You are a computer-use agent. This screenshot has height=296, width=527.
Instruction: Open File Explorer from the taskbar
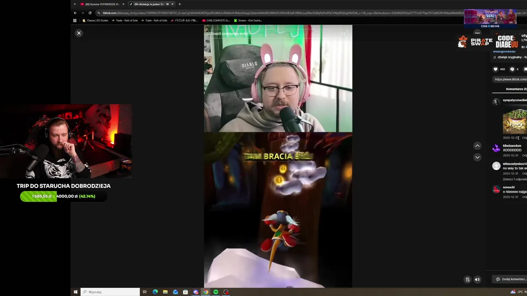point(165,292)
